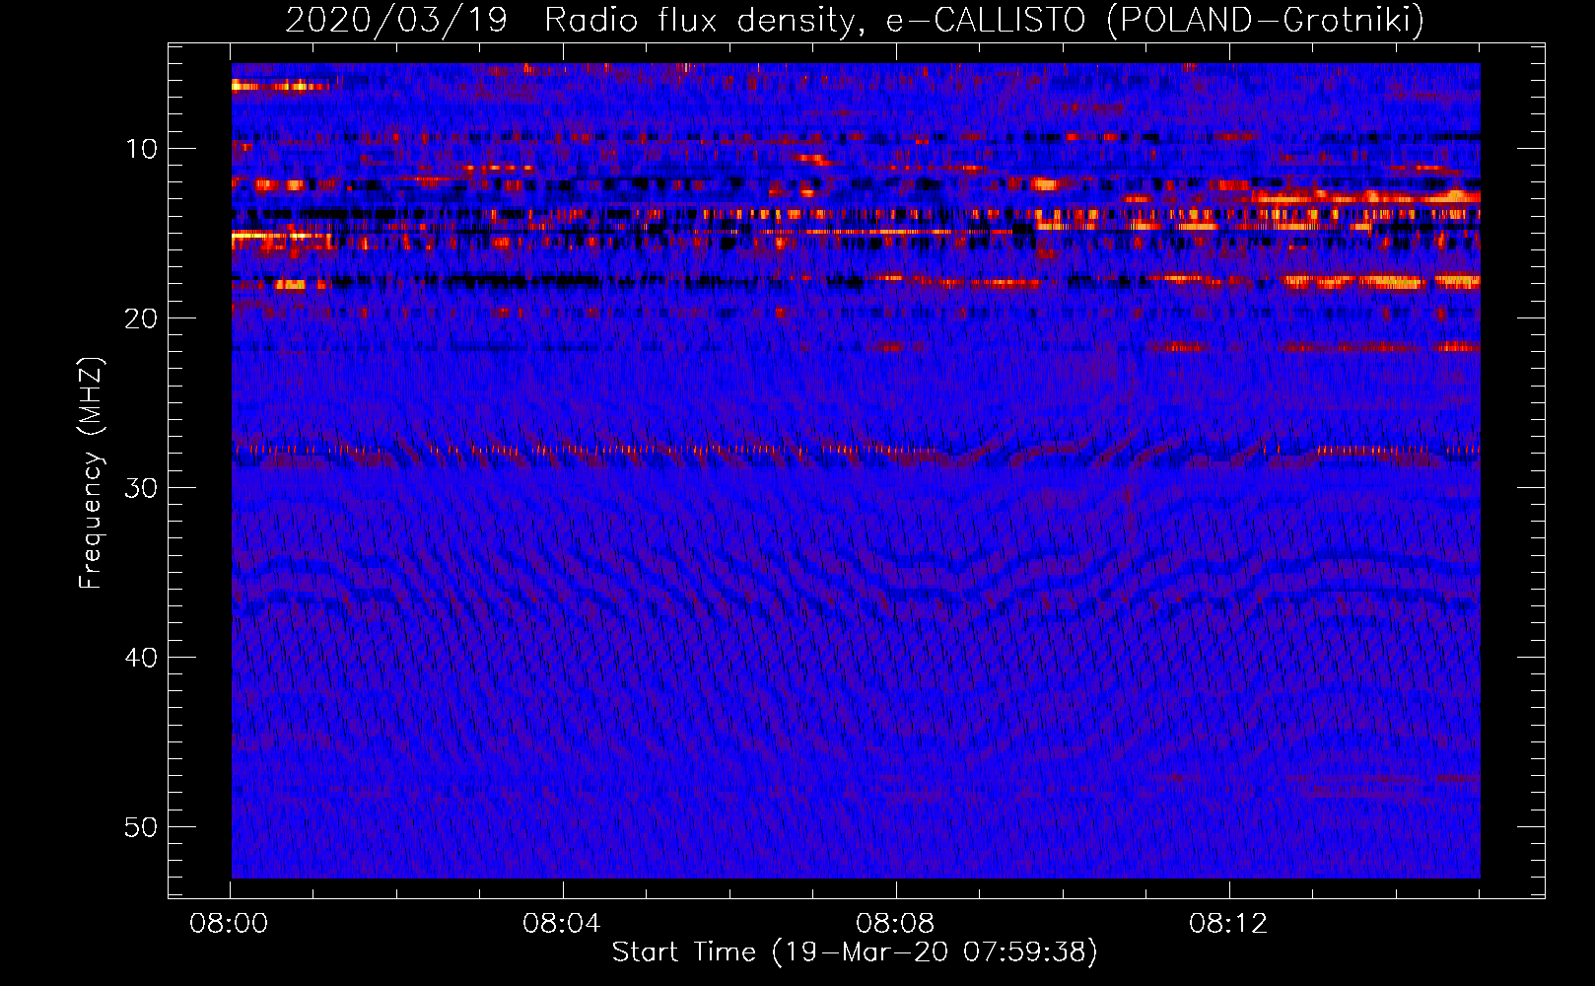The height and width of the screenshot is (986, 1595).
Task: Click the 08:00 time tick label
Action: point(230,924)
